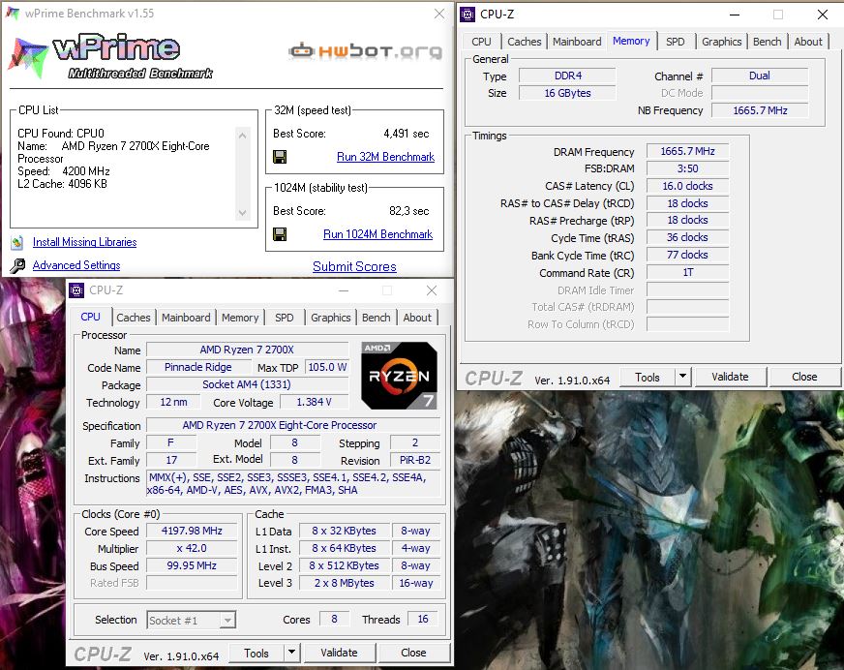Switch to Caches tab in Memory window
This screenshot has width=844, height=670.
coord(525,42)
